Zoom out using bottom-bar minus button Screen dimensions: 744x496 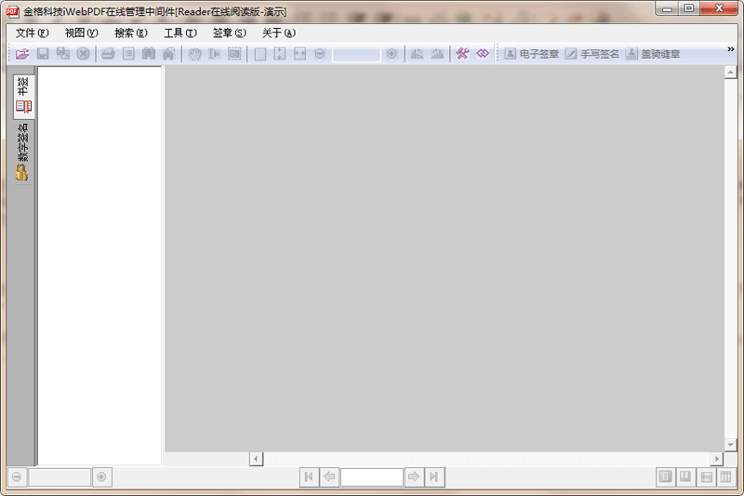click(17, 476)
